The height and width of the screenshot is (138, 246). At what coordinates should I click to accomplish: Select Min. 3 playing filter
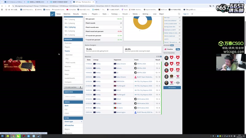click(70, 27)
